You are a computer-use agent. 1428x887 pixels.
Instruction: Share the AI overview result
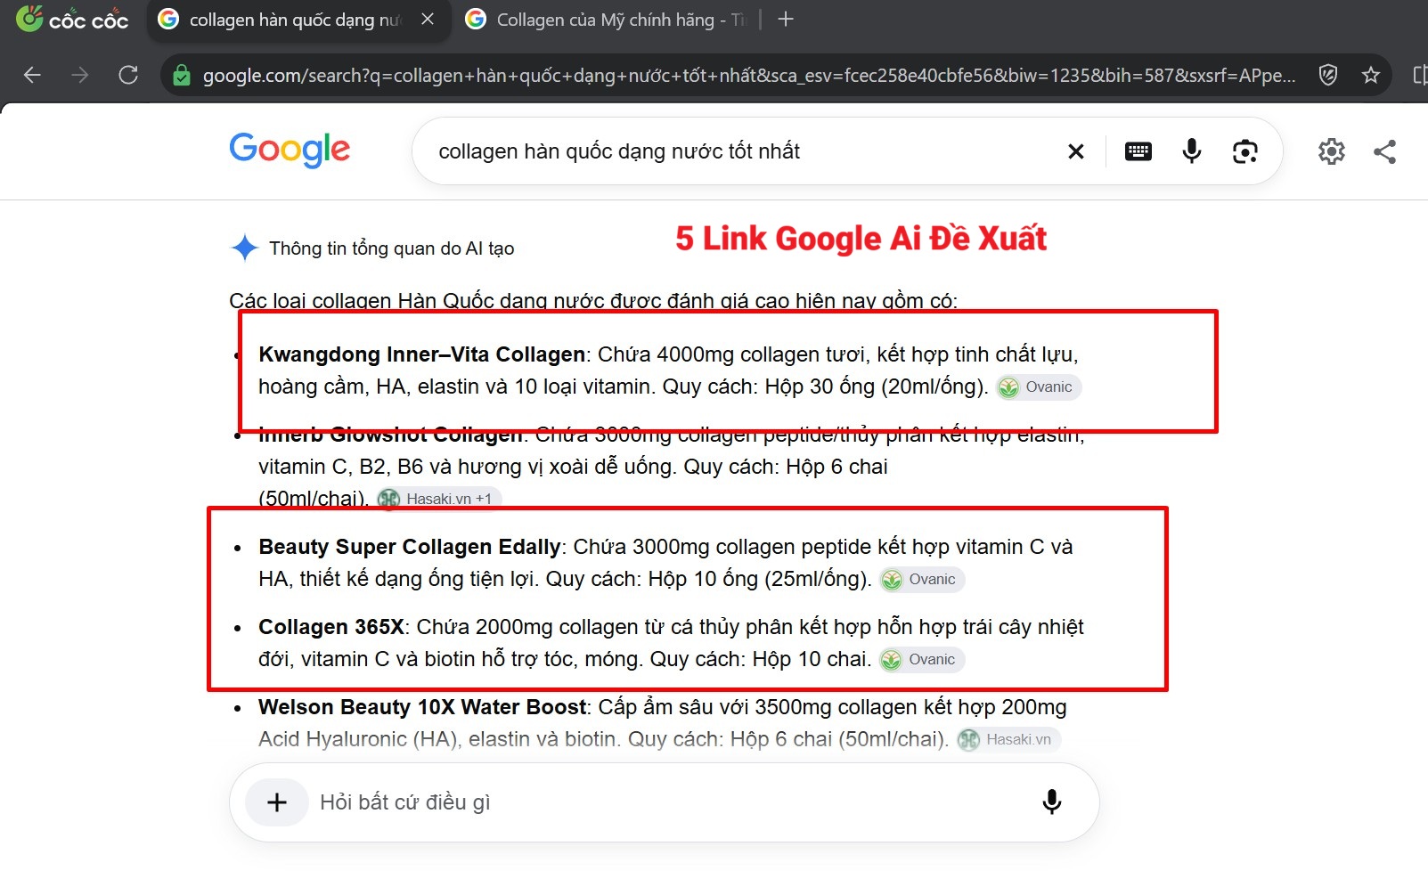pos(1385,151)
